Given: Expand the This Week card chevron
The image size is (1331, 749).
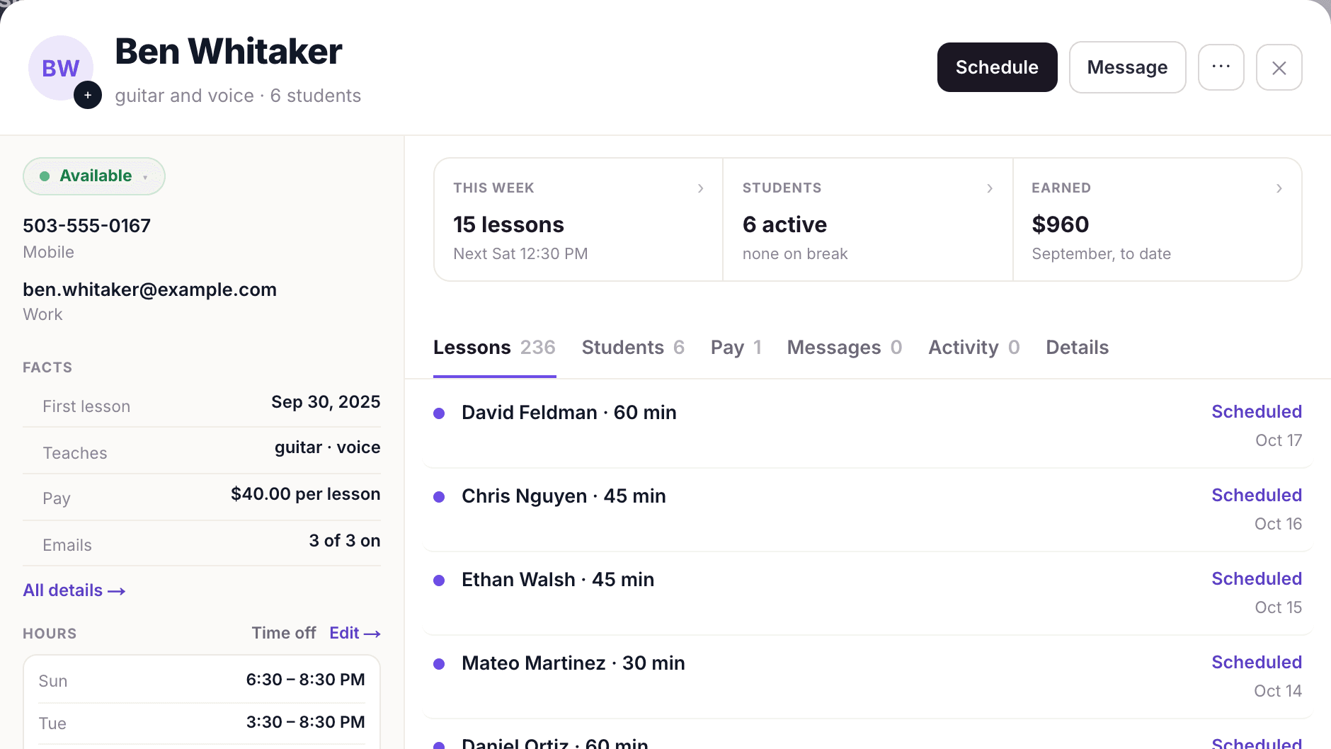Looking at the screenshot, I should 700,188.
